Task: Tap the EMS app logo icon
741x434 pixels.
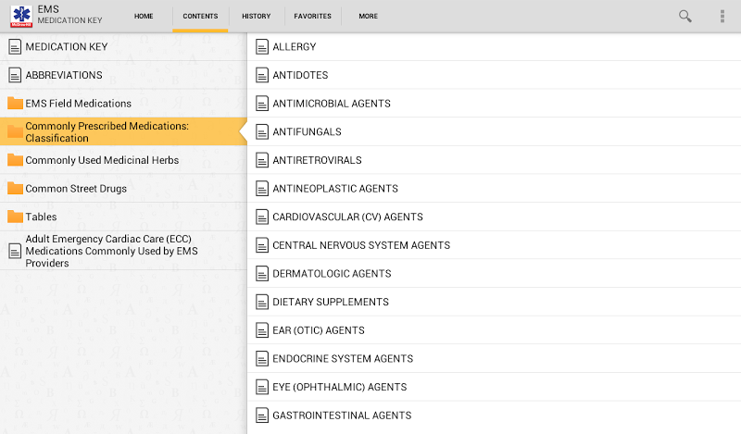Action: tap(20, 16)
